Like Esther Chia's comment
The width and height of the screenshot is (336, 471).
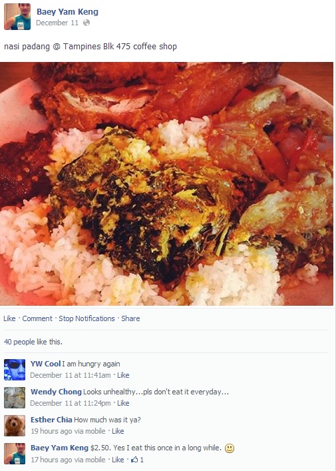click(x=118, y=431)
